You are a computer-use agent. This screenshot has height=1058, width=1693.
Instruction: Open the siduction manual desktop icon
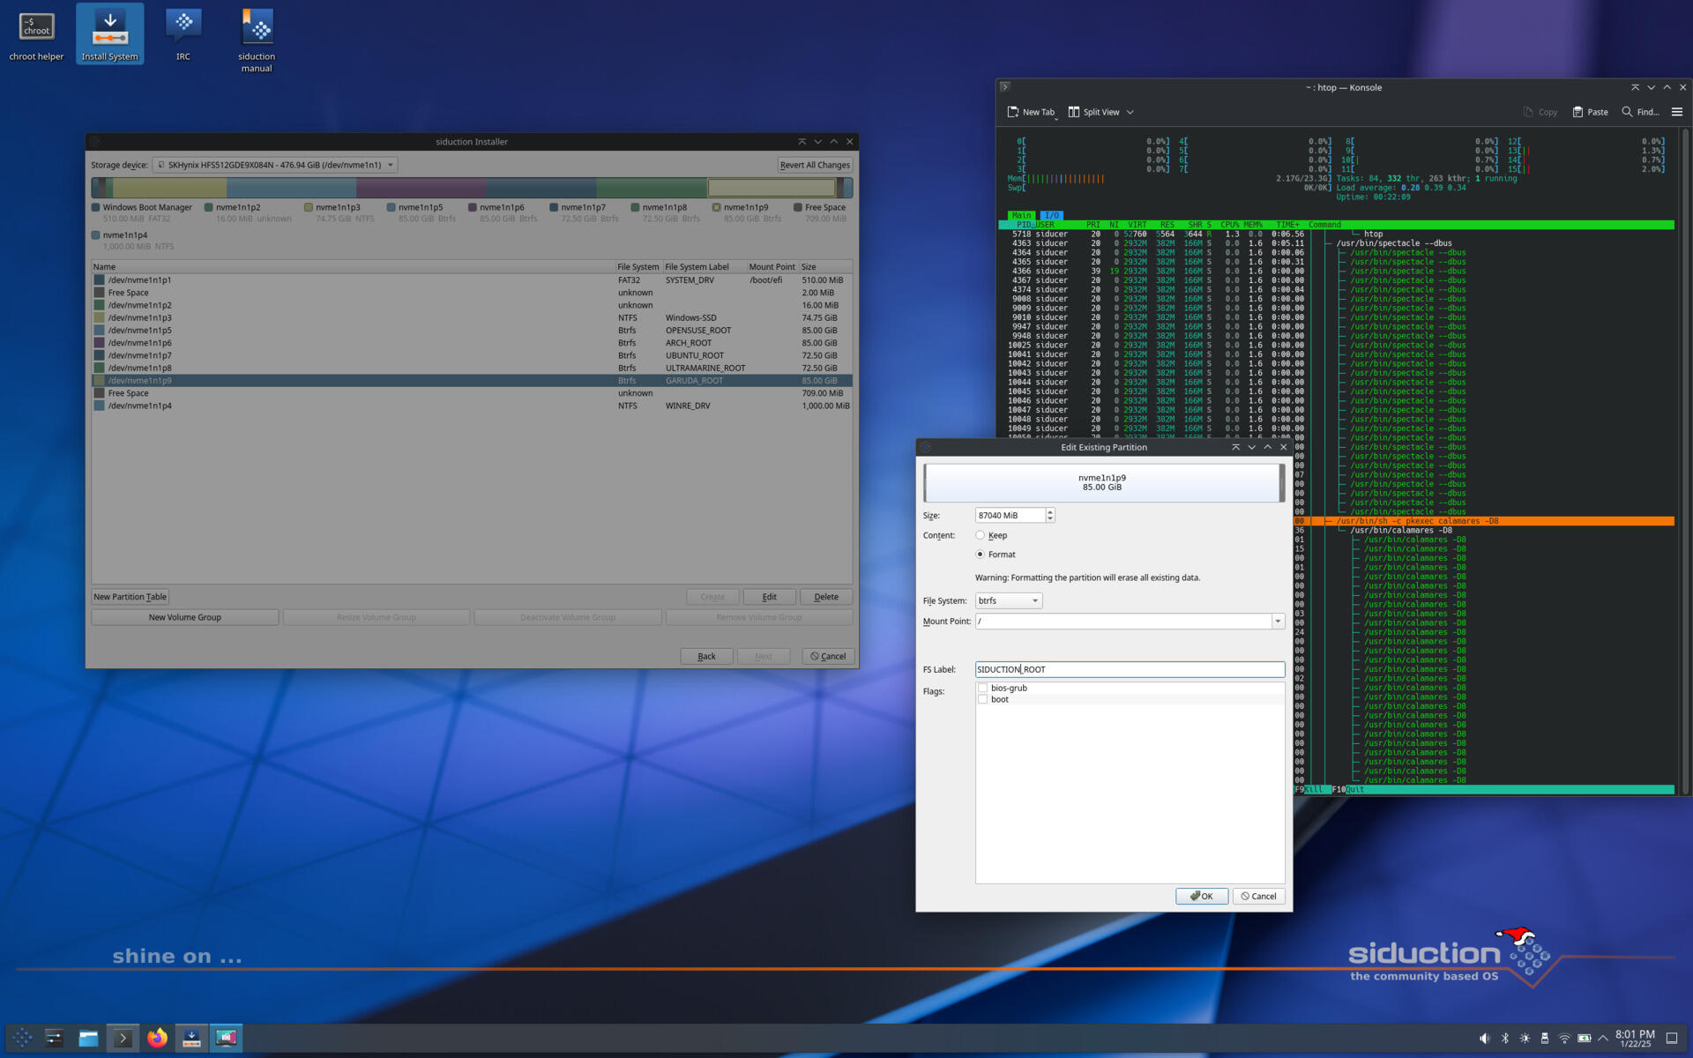pyautogui.click(x=257, y=40)
